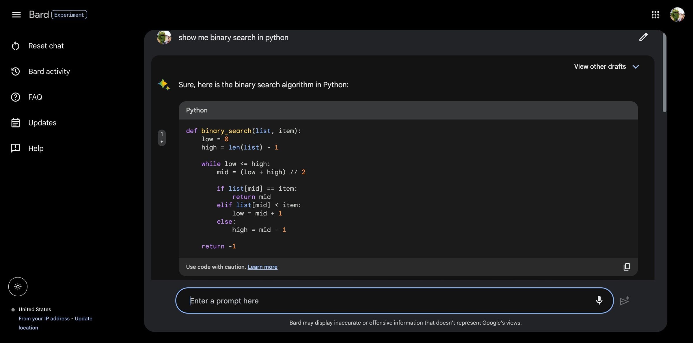
Task: Click the Help feedback icon
Action: (x=15, y=148)
